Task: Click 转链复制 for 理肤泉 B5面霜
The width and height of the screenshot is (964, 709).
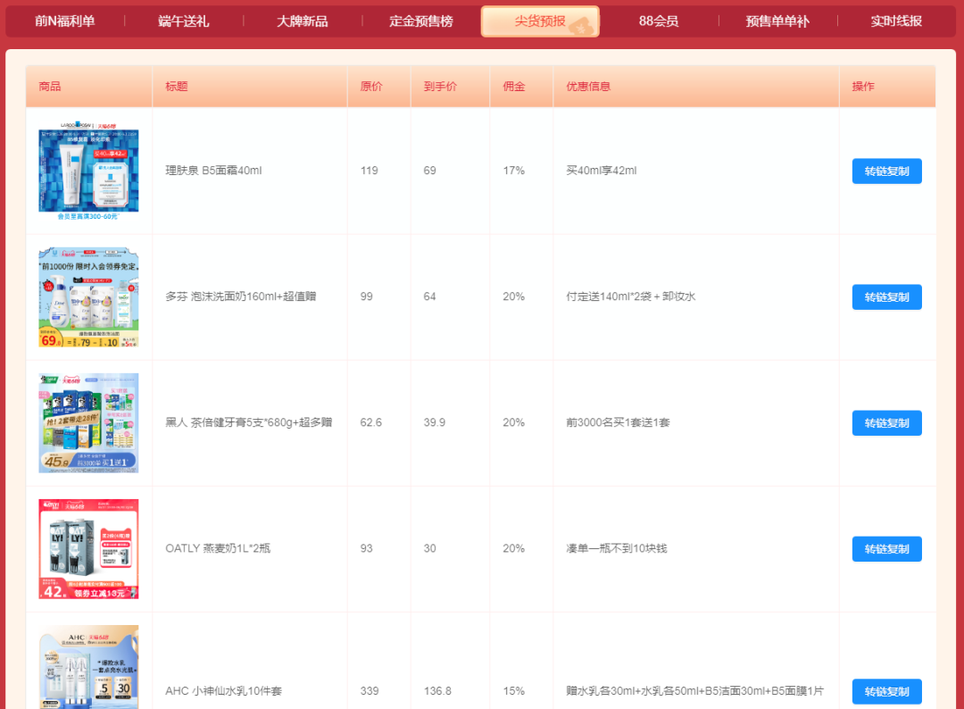Action: 886,171
